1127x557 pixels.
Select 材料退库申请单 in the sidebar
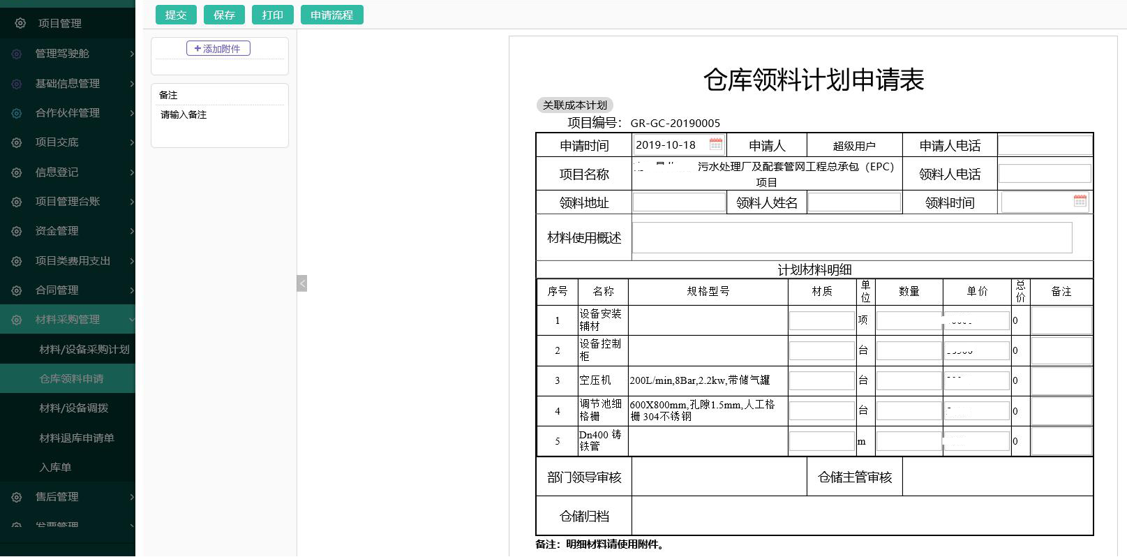click(77, 438)
